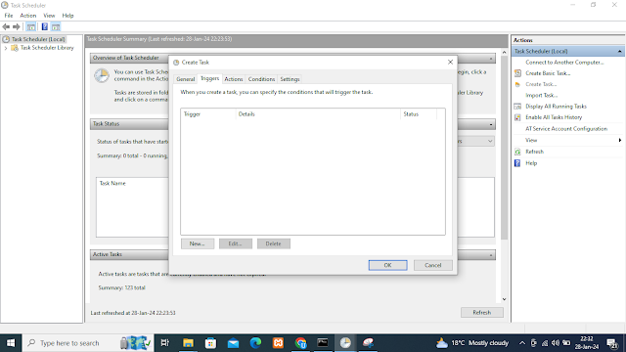Viewport: 626px width, 352px height.
Task: Open the Help menu
Action: coord(67,16)
